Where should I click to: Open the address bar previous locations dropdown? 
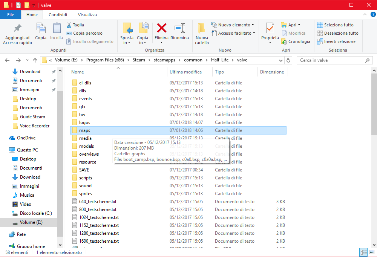pos(280,60)
